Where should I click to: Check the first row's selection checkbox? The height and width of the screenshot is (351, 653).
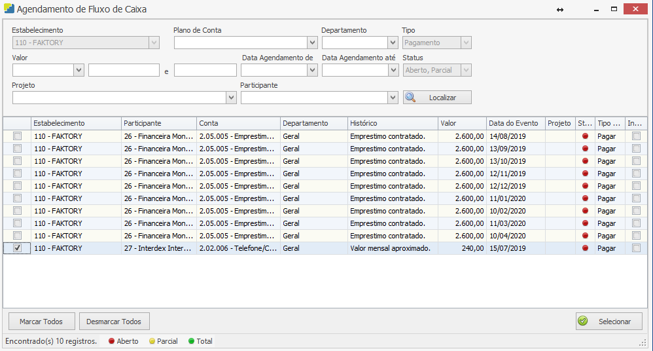click(x=17, y=136)
